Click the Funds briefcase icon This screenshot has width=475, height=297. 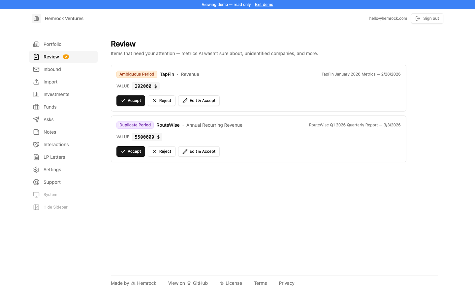pos(36,107)
